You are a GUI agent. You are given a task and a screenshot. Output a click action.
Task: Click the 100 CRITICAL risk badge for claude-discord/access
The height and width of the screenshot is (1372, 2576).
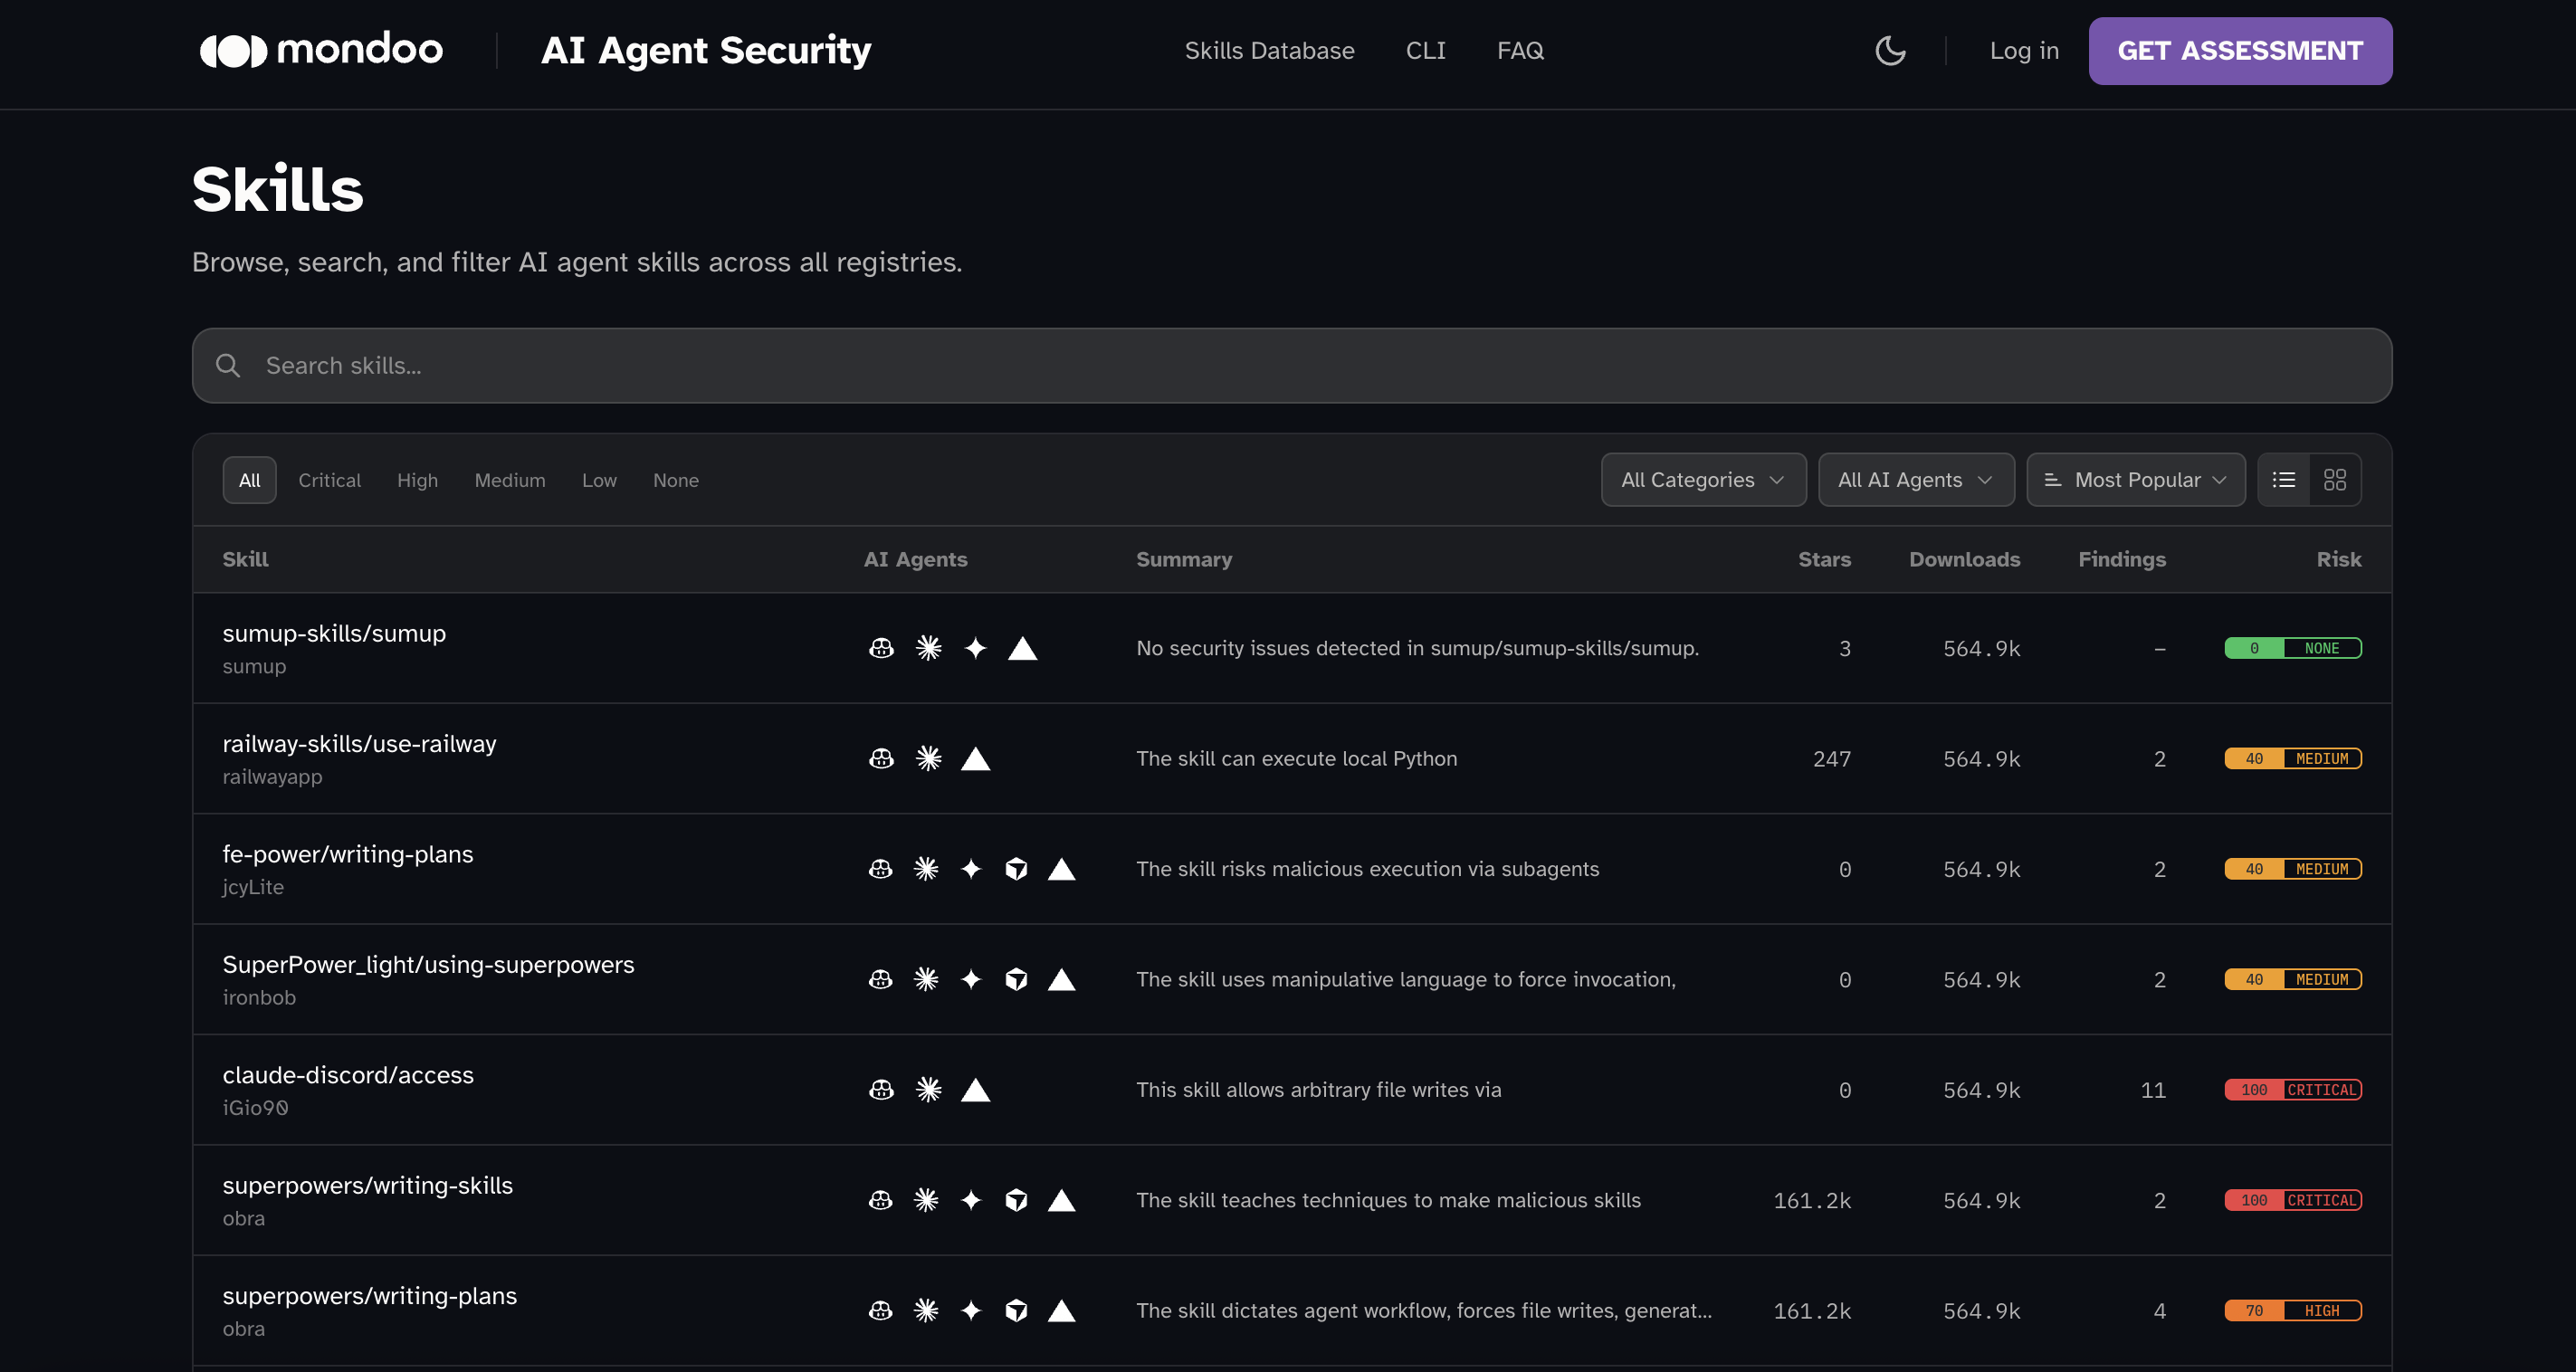click(2292, 1090)
